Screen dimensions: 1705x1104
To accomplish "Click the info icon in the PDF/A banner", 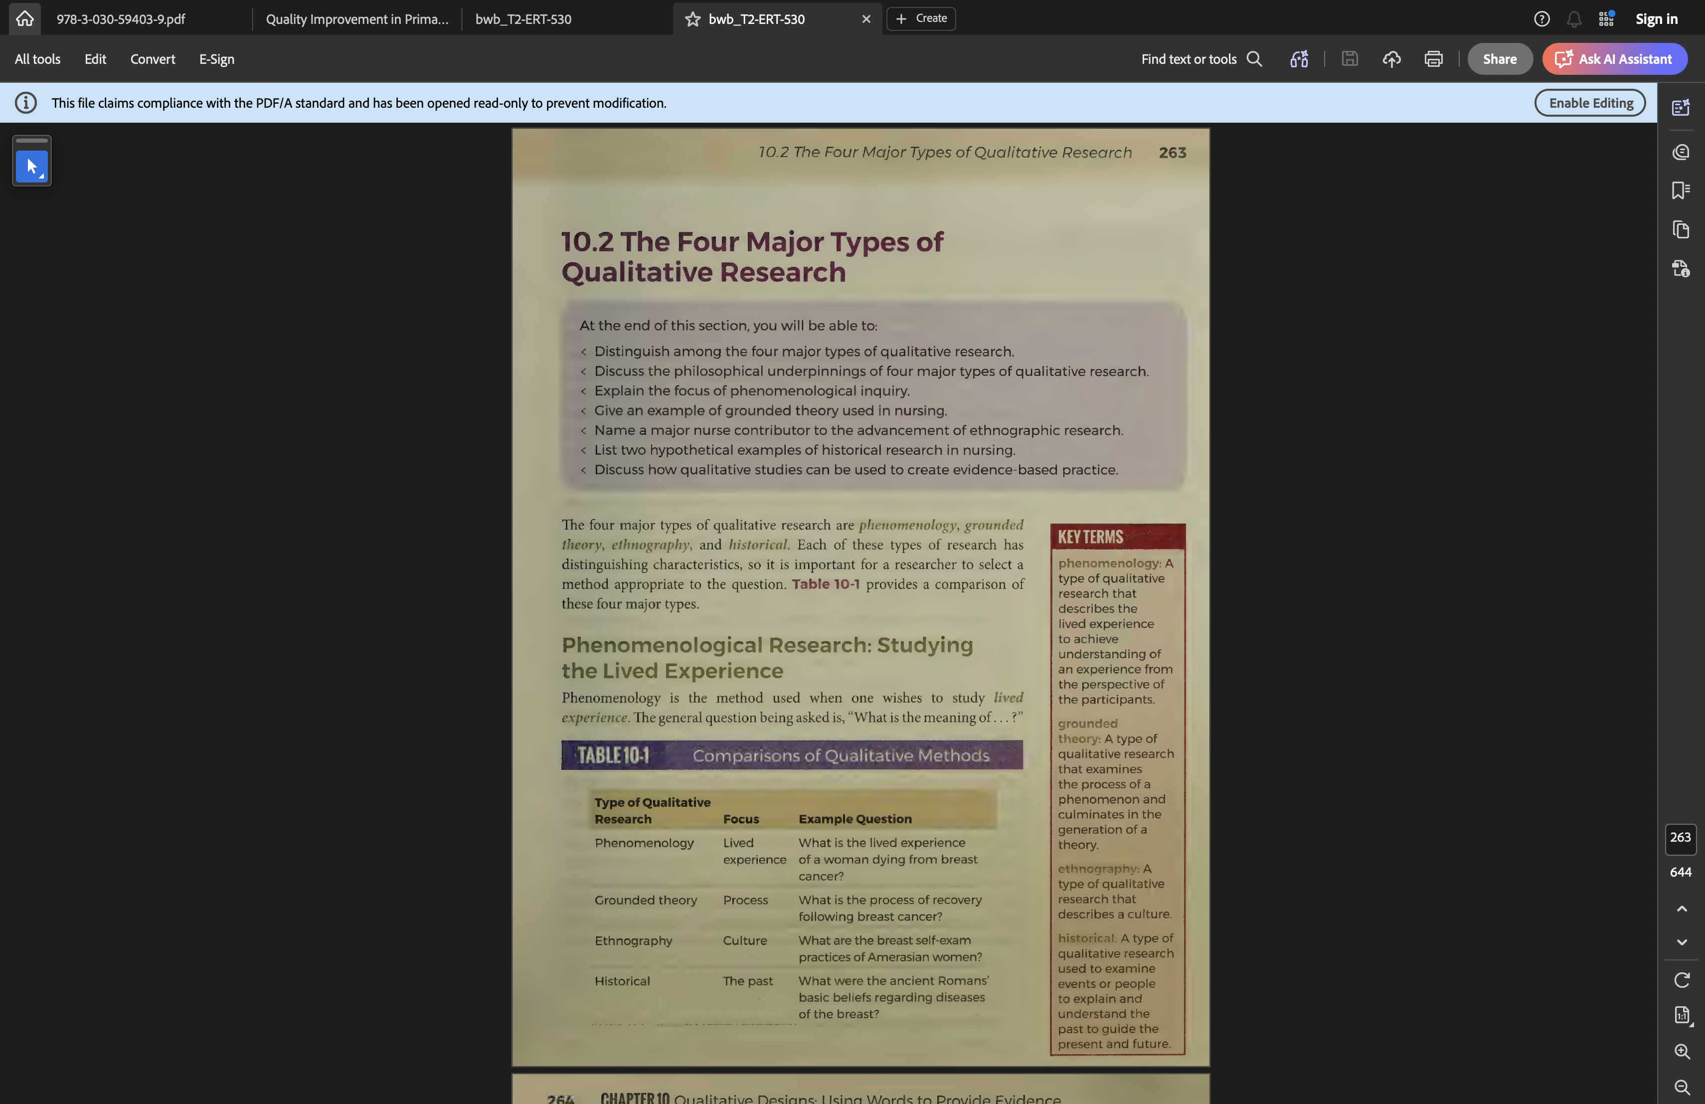I will [26, 102].
